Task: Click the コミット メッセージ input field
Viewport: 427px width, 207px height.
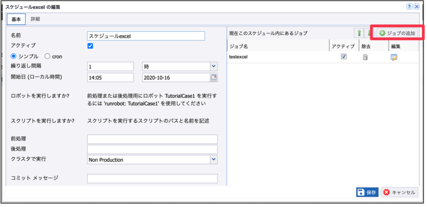Action: pos(152,179)
